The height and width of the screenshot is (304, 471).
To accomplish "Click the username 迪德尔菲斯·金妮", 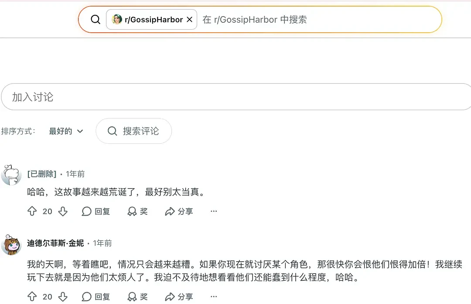I will pyautogui.click(x=55, y=243).
